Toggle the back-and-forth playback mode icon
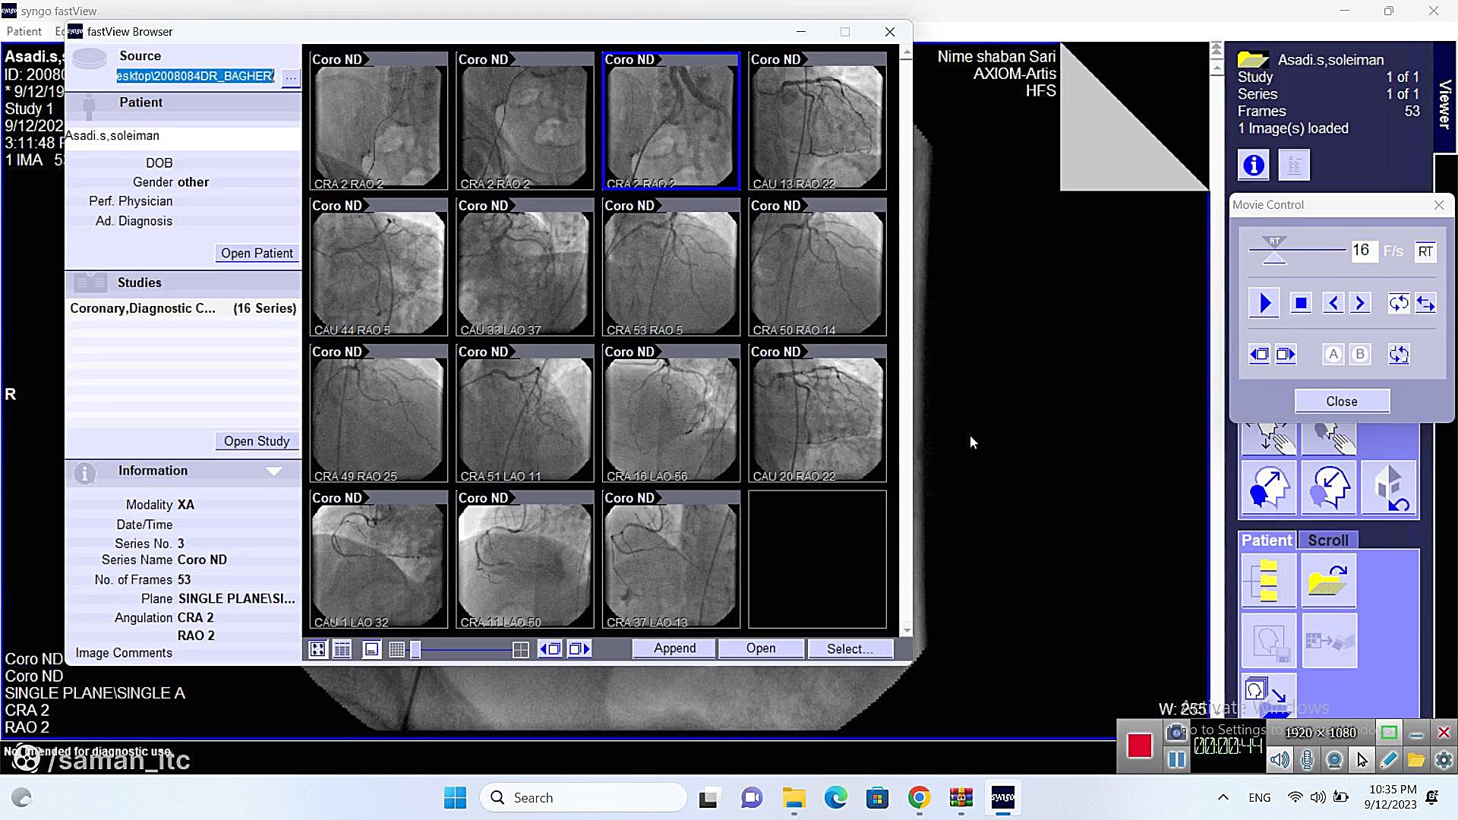This screenshot has width=1458, height=820. point(1426,304)
